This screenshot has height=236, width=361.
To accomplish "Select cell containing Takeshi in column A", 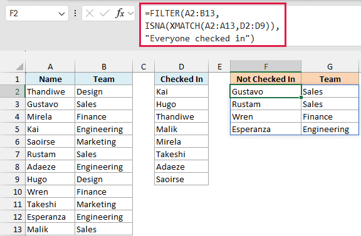I will click(50, 204).
